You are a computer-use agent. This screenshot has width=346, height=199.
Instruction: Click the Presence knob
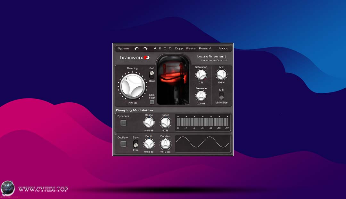[x=201, y=96]
